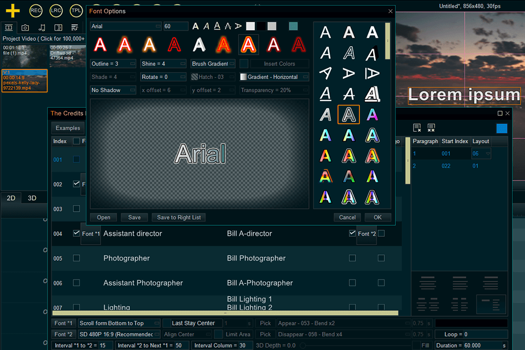Toggle the Index header checkbox

tap(77, 141)
